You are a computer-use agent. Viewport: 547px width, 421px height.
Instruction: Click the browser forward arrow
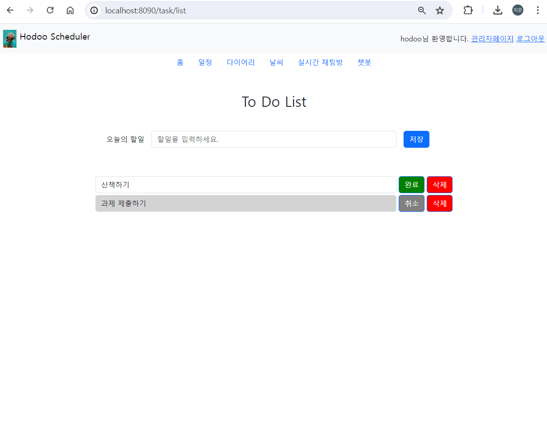click(x=30, y=10)
